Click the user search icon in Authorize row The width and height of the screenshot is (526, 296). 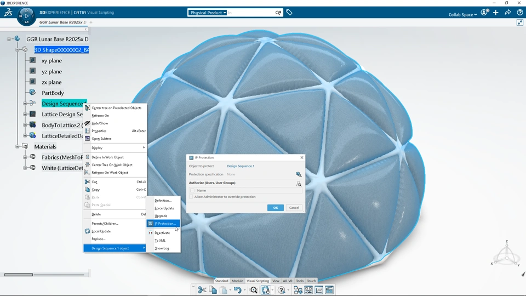click(299, 184)
